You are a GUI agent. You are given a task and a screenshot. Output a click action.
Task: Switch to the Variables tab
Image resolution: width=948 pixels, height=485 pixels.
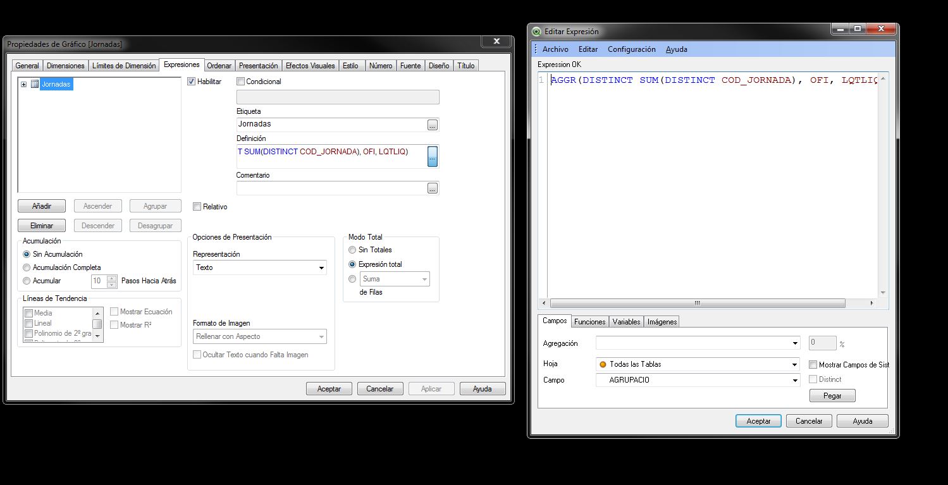627,322
